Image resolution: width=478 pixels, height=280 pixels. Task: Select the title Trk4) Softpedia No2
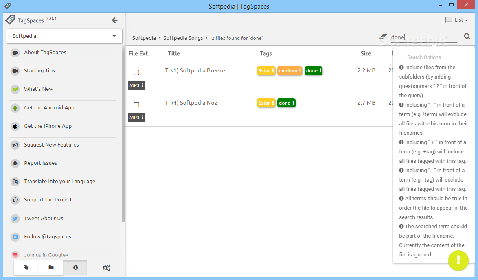point(191,103)
